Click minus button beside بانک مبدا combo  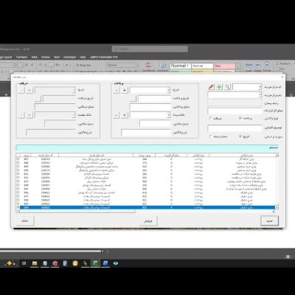click(117, 115)
